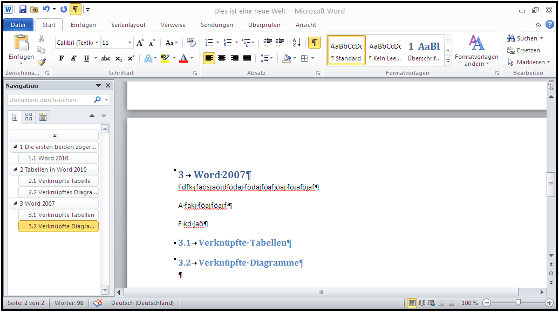Apply the Kein Leerraum style
The image size is (559, 312).
(x=385, y=50)
